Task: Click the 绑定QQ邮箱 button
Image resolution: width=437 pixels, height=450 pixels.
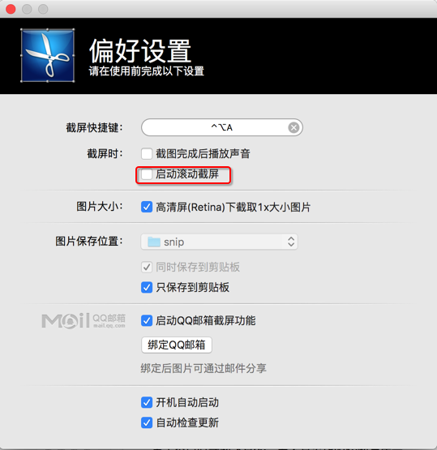Action: (x=177, y=345)
